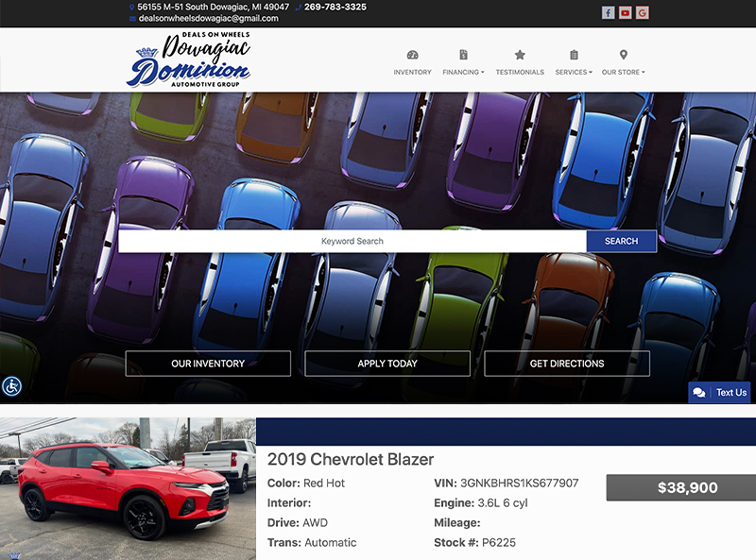Expand the Services dropdown menu
This screenshot has width=756, height=560.
[574, 72]
